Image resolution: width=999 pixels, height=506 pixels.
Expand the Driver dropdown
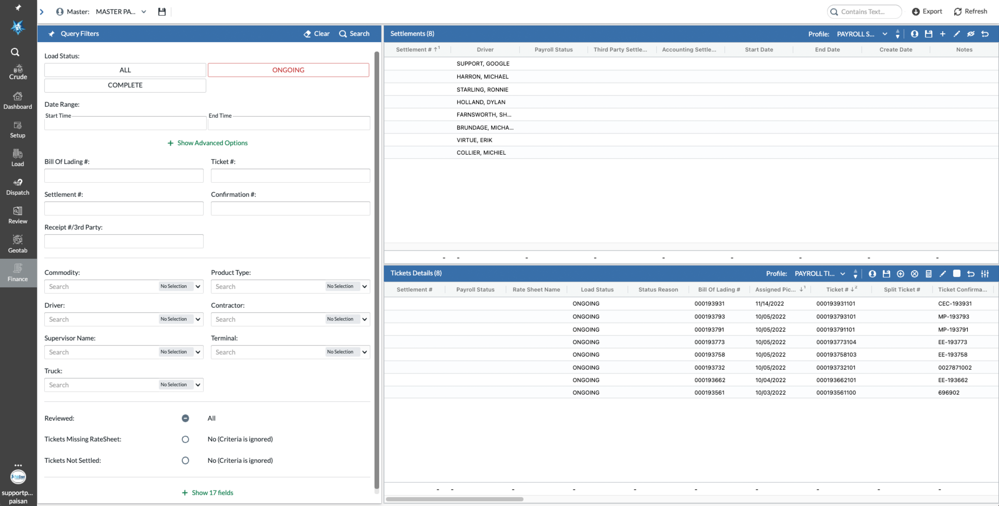pyautogui.click(x=198, y=319)
